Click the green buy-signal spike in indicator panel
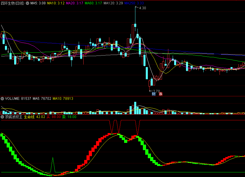245x177 pixels. click(53, 165)
